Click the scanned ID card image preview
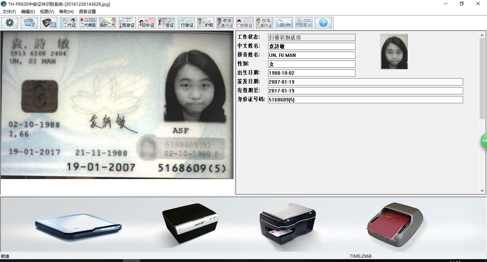487x262 pixels. click(117, 105)
